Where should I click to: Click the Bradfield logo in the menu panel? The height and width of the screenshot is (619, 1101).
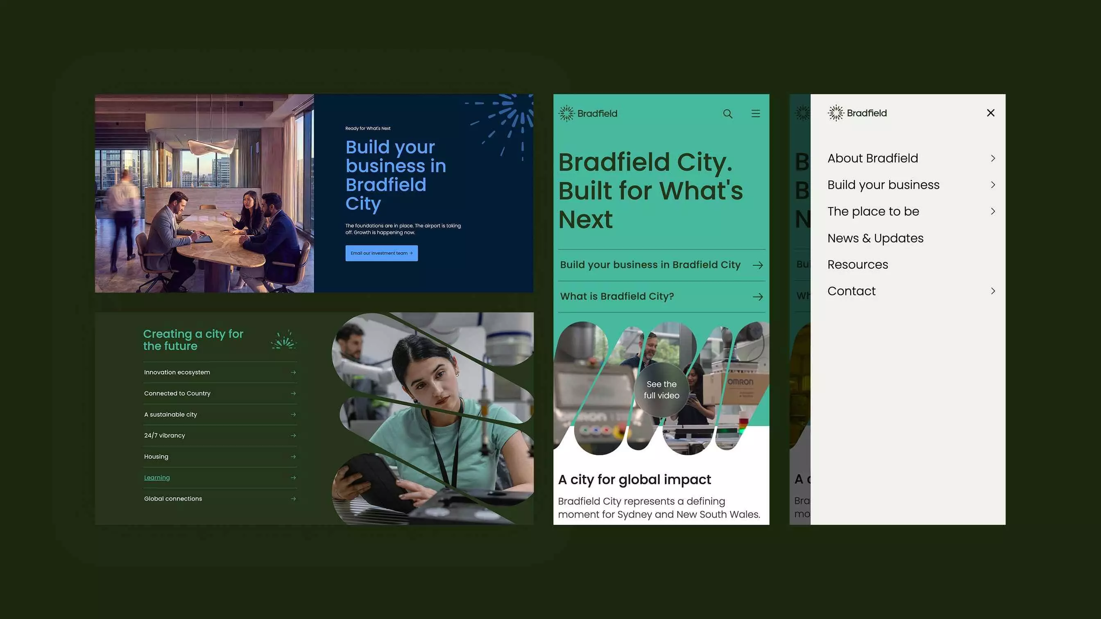(857, 113)
